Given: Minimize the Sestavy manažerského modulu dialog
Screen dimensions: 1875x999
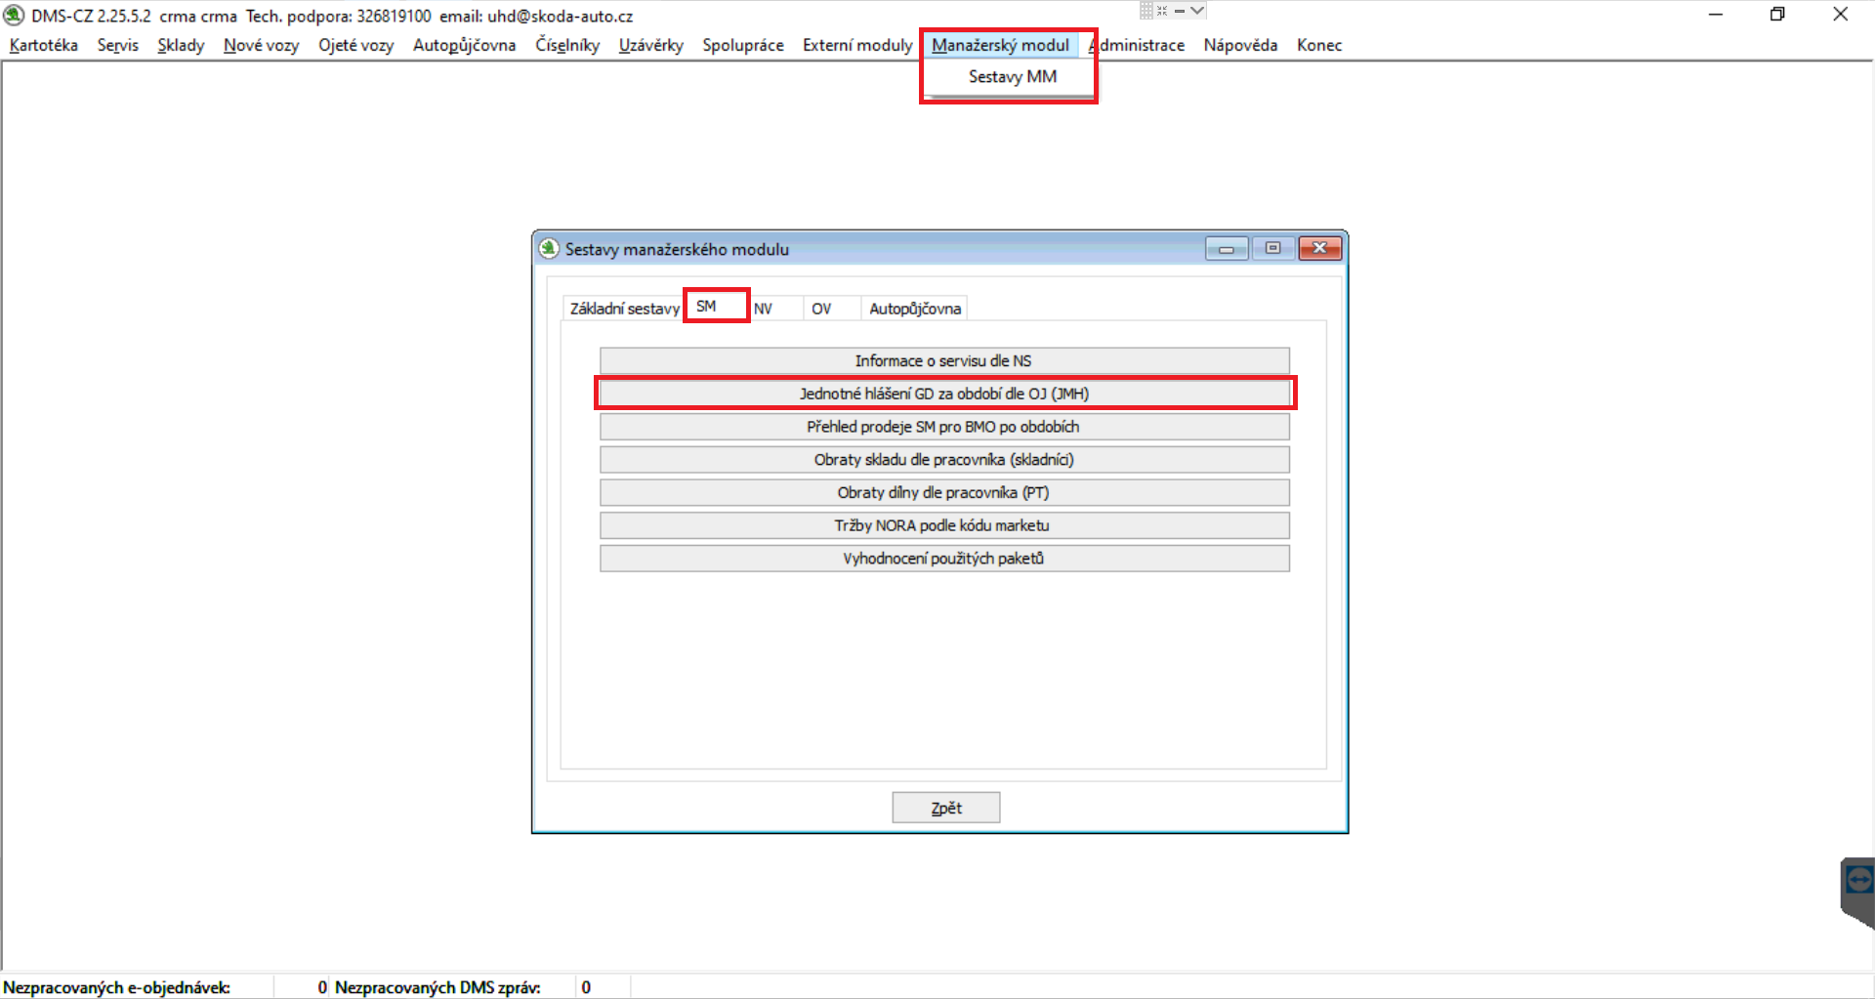Looking at the screenshot, I should pyautogui.click(x=1226, y=249).
